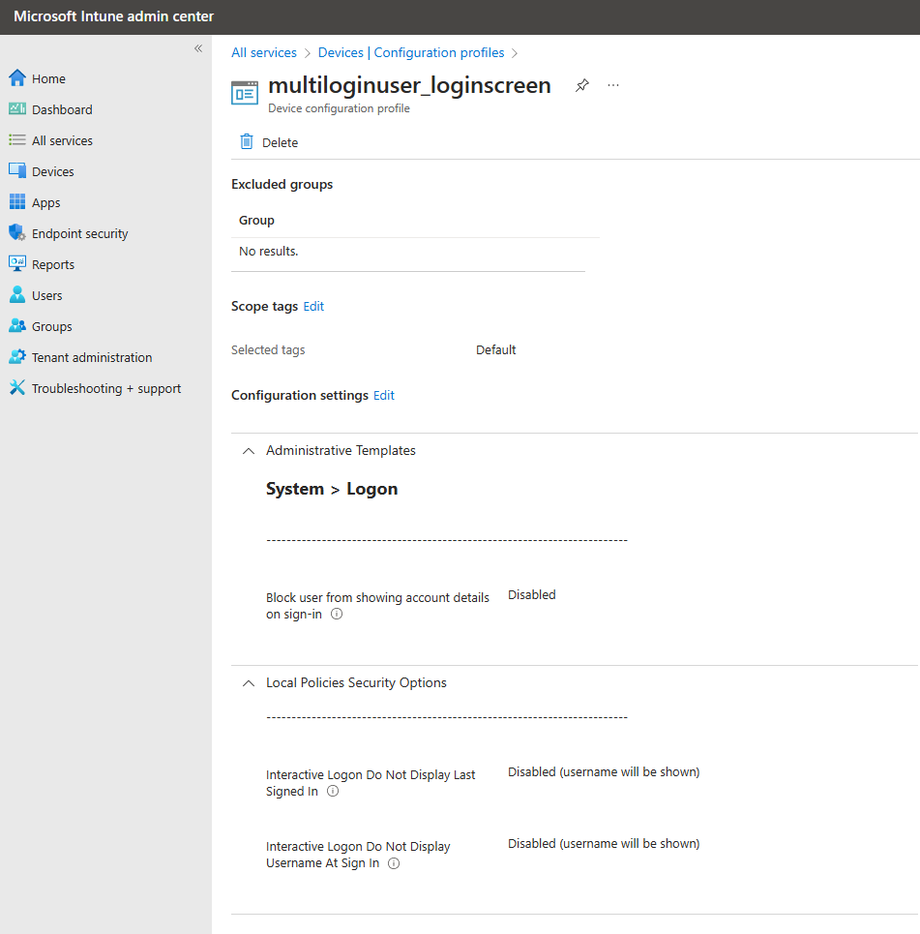This screenshot has width=920, height=934.
Task: Open Endpoint security in the navigation menu
Action: tap(79, 233)
